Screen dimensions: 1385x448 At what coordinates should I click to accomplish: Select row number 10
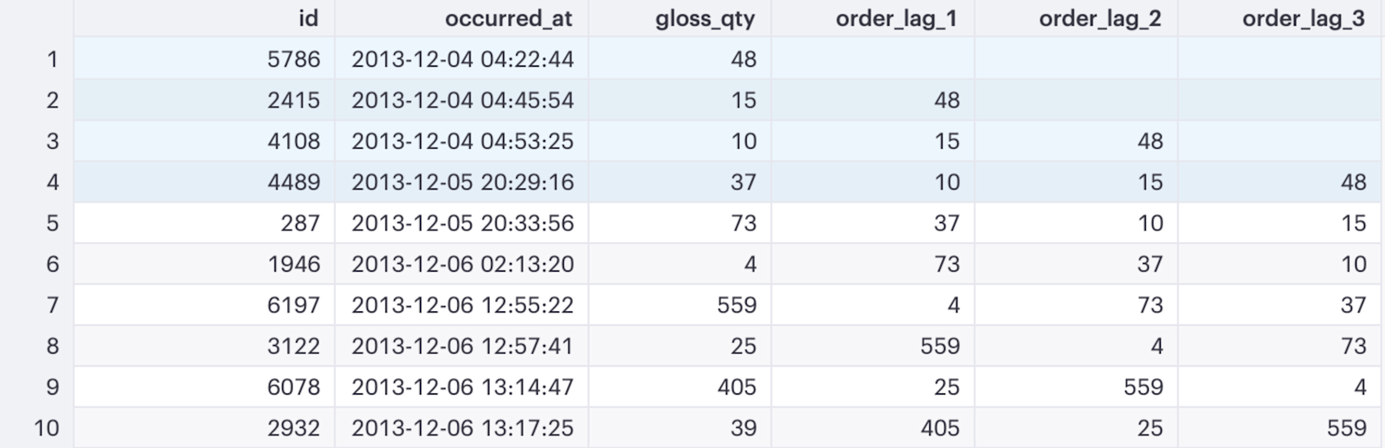point(46,427)
